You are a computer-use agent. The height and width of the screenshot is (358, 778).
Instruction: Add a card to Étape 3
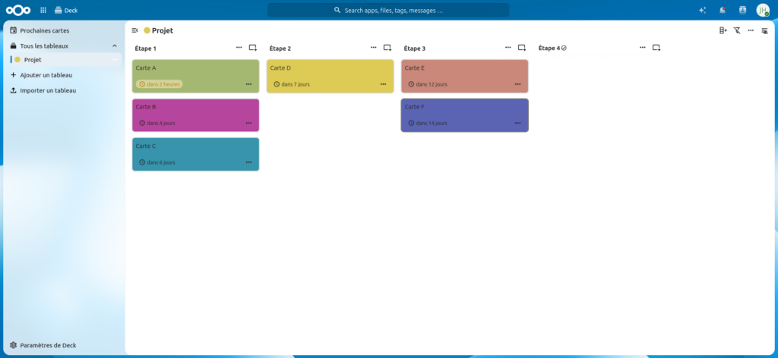[x=522, y=48]
